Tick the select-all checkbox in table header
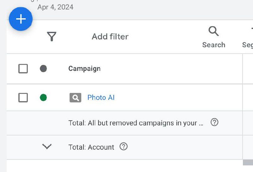Image resolution: width=253 pixels, height=172 pixels. [23, 68]
